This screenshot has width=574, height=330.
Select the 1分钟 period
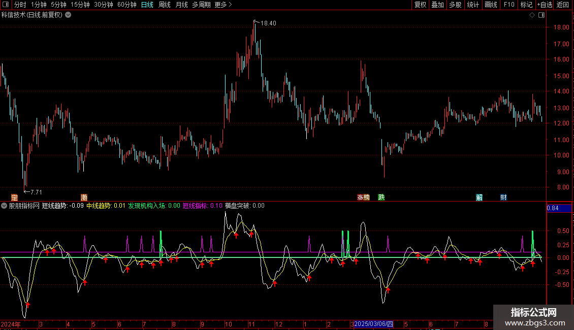[39, 5]
